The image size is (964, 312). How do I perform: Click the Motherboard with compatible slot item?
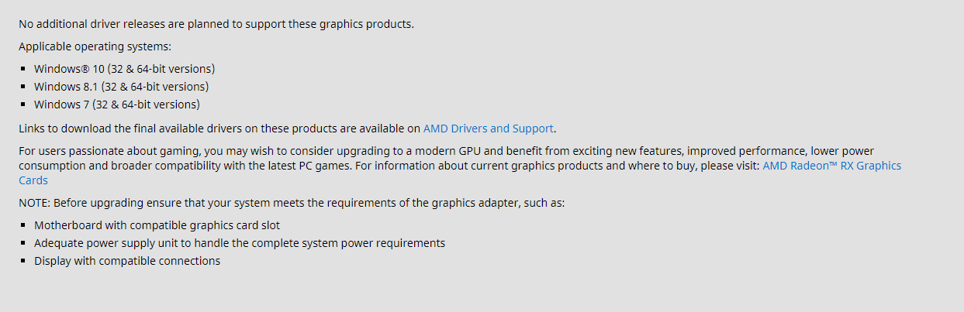(x=157, y=225)
